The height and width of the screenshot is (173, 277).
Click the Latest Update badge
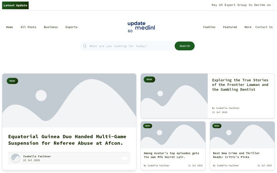click(x=15, y=5)
